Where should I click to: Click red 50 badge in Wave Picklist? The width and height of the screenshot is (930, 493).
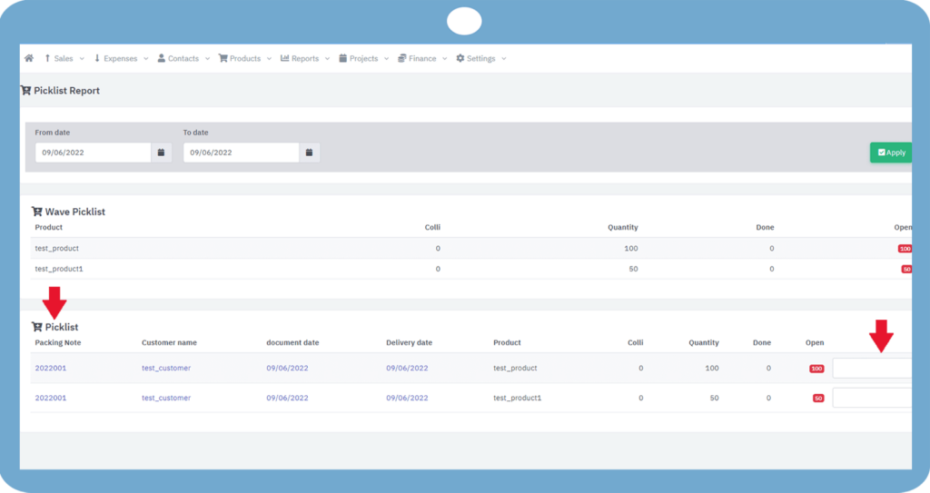[907, 270]
